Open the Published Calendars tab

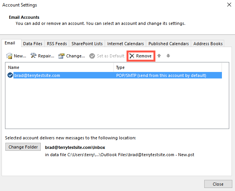(168, 44)
